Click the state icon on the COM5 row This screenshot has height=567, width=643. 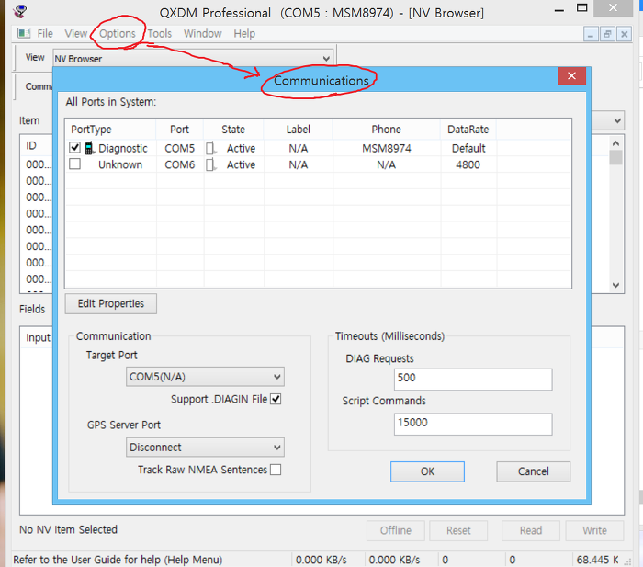tap(210, 148)
